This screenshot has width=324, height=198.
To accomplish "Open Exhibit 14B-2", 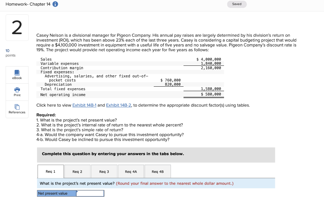I will point(118,105).
